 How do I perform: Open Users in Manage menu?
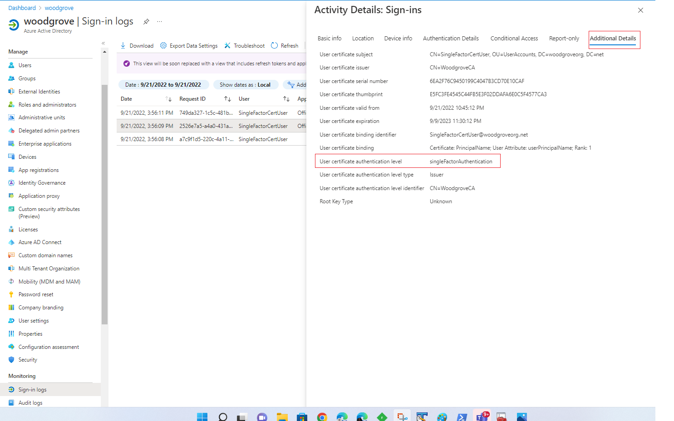tap(25, 65)
